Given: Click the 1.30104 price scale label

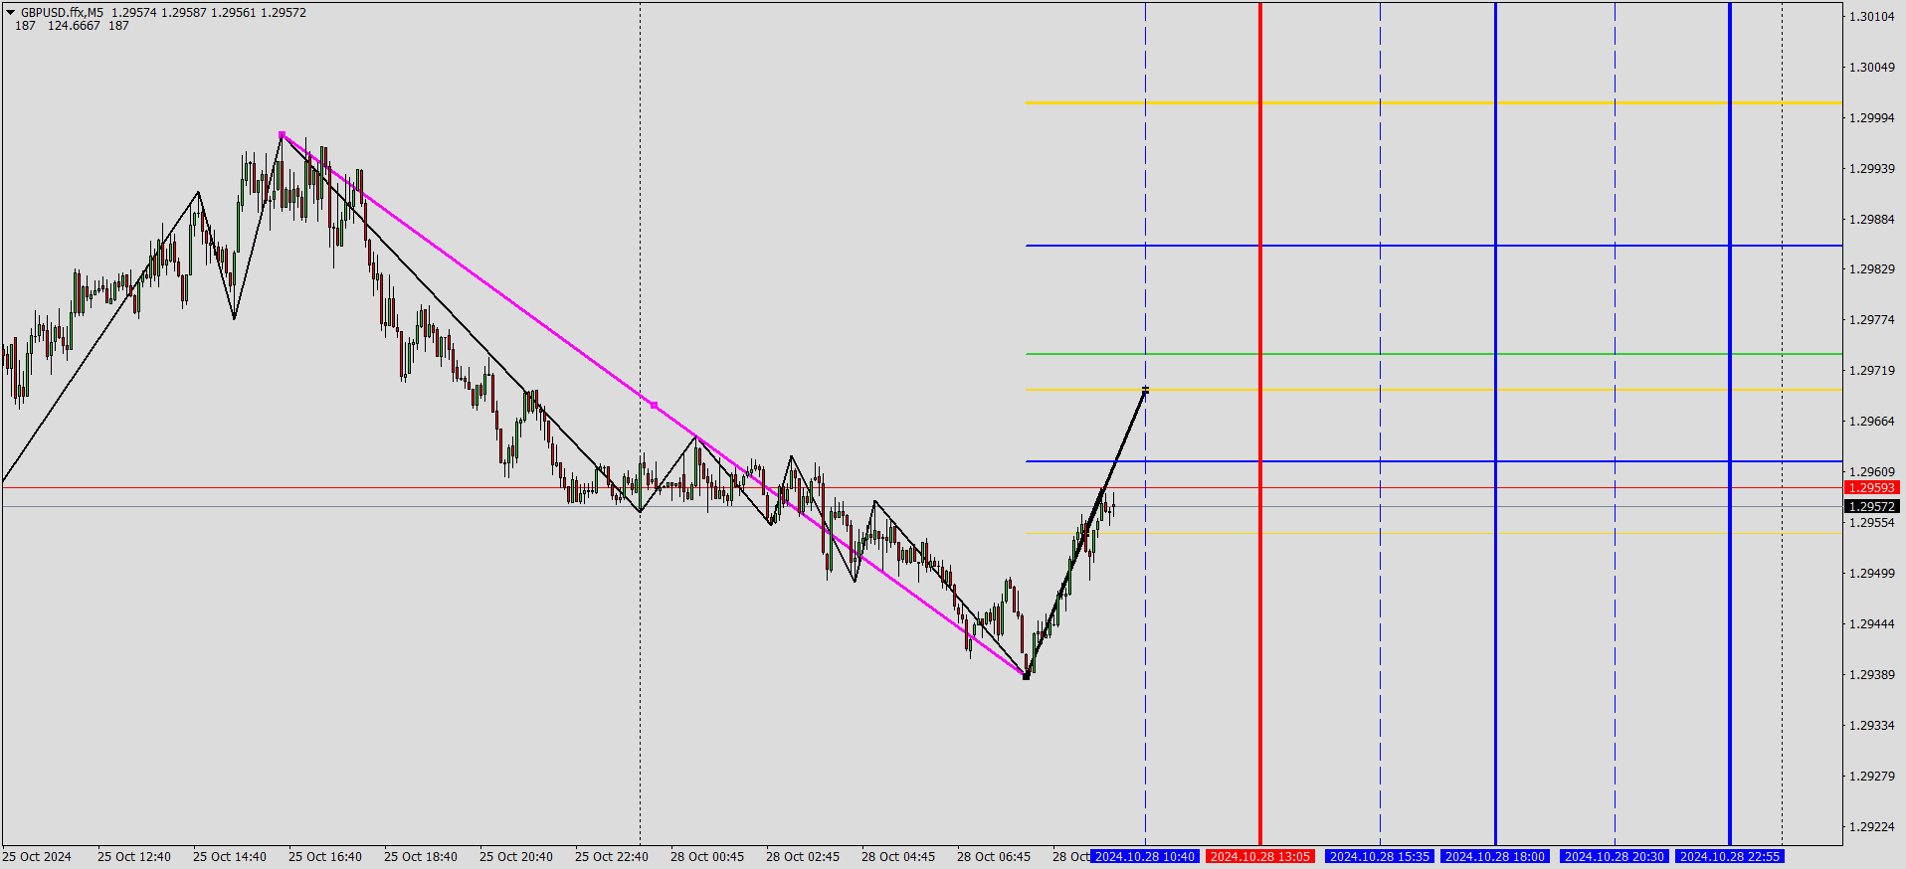Looking at the screenshot, I should click(1872, 17).
